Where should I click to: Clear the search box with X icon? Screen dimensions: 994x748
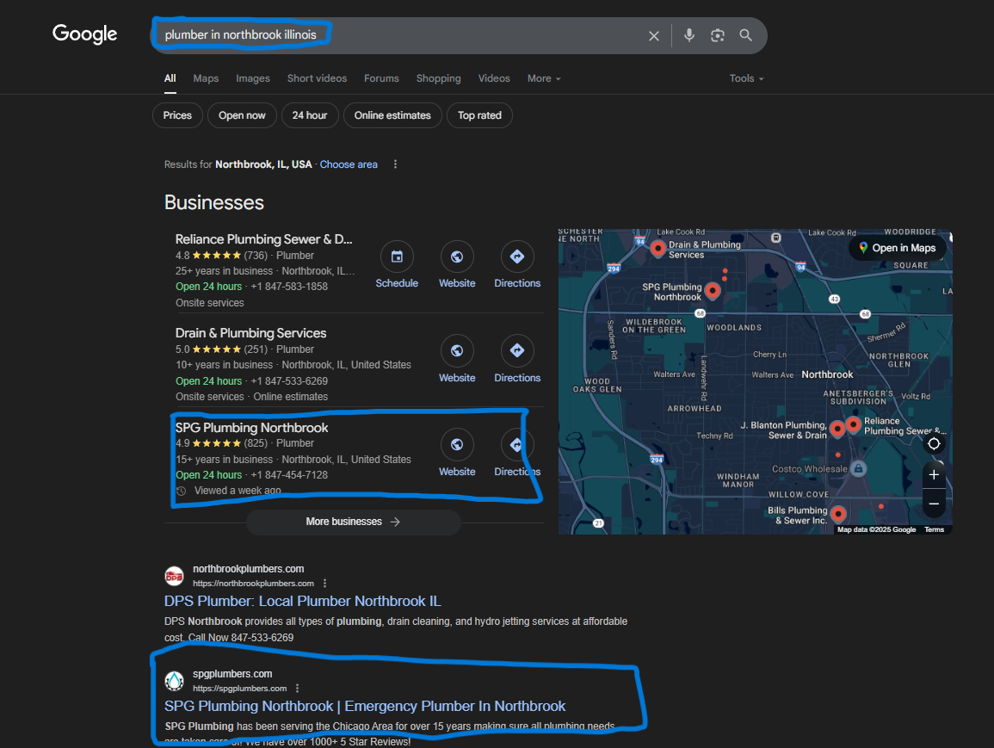point(653,36)
